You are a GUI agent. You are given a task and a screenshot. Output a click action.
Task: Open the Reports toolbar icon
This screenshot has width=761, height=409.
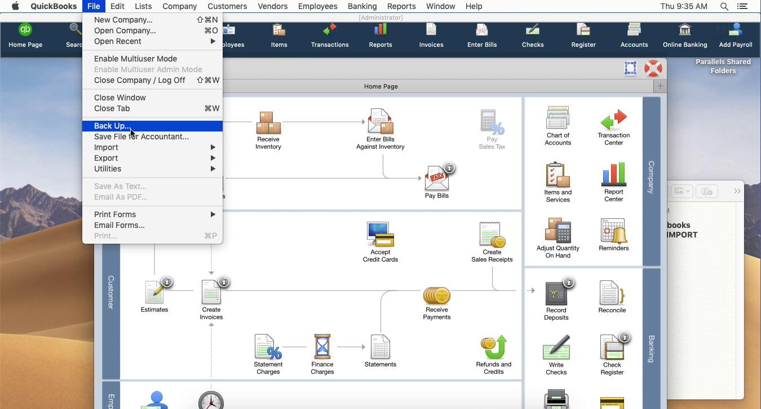[380, 35]
